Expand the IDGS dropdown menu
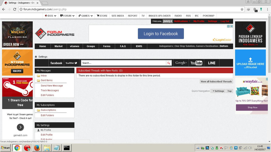Viewport: 271px width, 152px height. point(51,16)
